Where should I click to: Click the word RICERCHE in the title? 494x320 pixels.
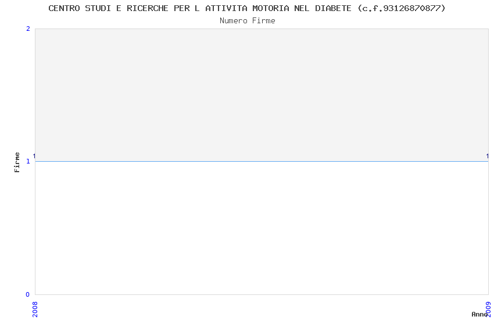click(x=148, y=8)
